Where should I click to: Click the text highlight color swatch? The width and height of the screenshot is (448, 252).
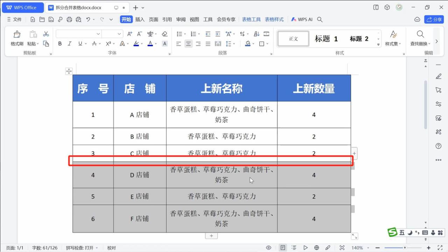pyautogui.click(x=136, y=44)
